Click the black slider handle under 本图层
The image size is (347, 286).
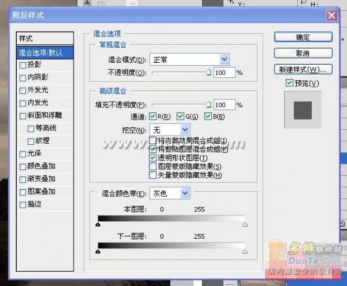(98, 224)
